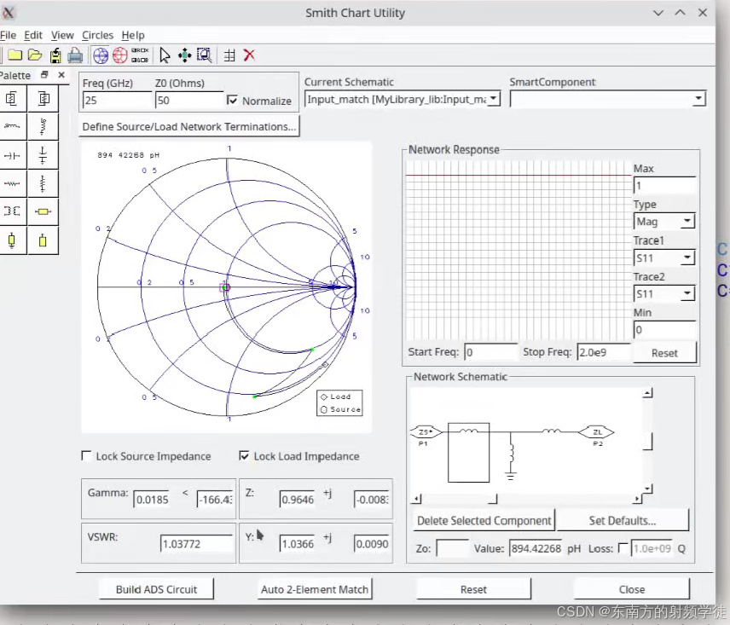
Task: Open the Trace2 S11 dropdown
Action: [663, 293]
